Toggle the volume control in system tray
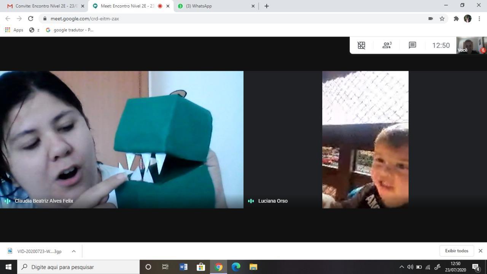Viewport: 487px width, 274px height. pos(410,267)
